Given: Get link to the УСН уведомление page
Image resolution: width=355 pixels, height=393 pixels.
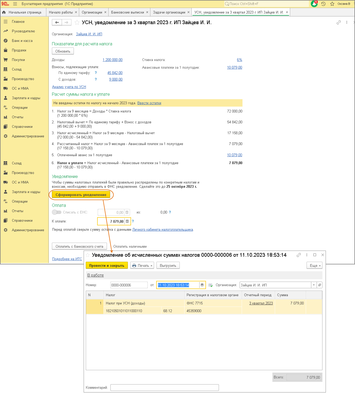Looking at the screenshot, I should pyautogui.click(x=339, y=23).
